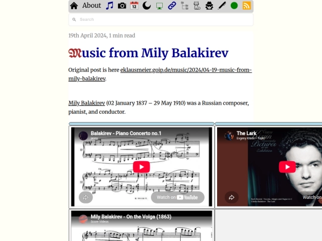Share the Piano Concerto no.1 video
322x241 pixels.
[x=86, y=198]
